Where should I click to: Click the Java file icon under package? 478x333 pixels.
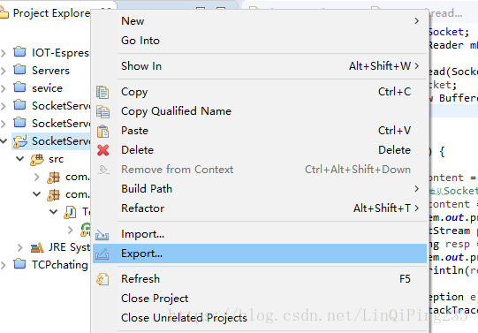tap(70, 212)
